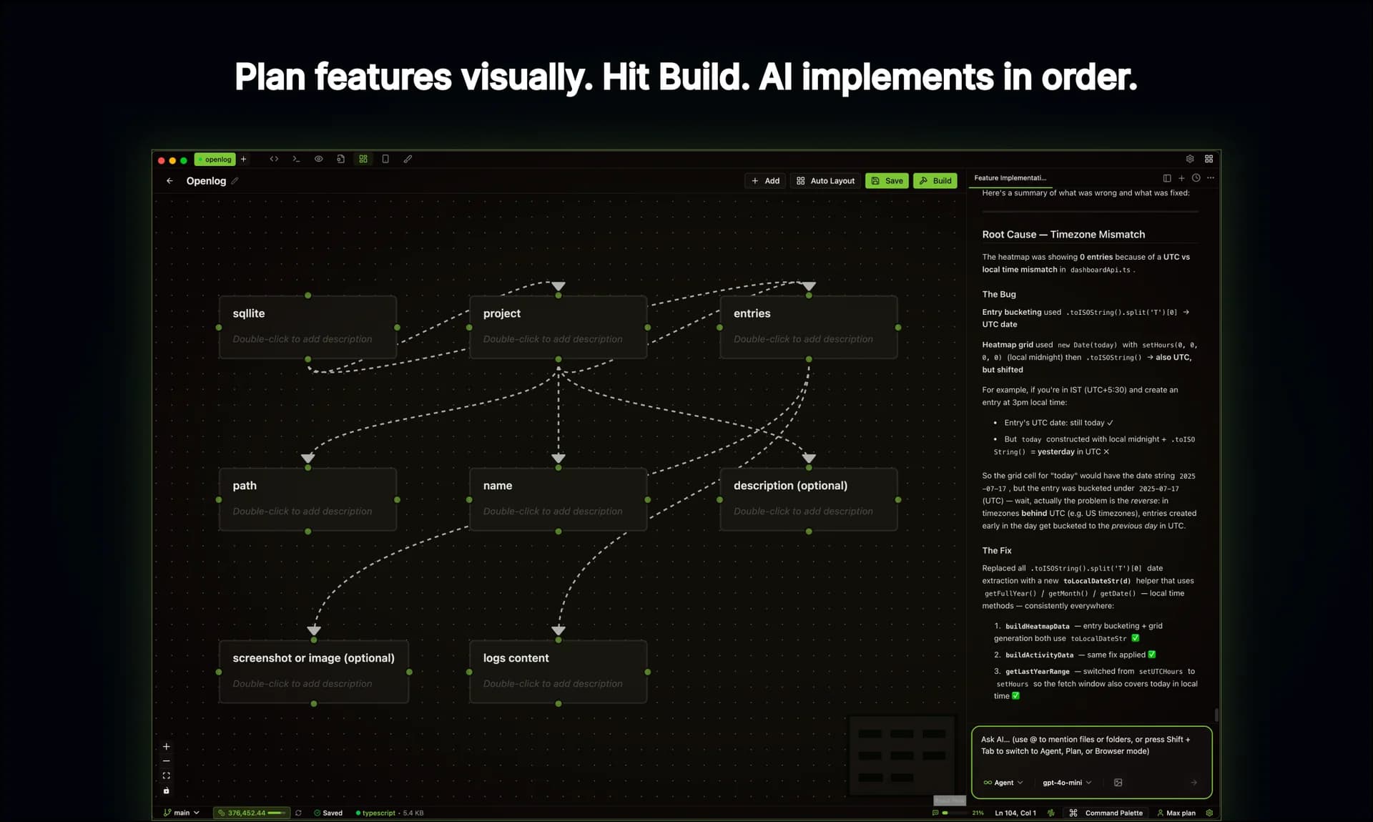Click the settings gear above the right panel
Screen dimensions: 1373x822
coord(1190,159)
